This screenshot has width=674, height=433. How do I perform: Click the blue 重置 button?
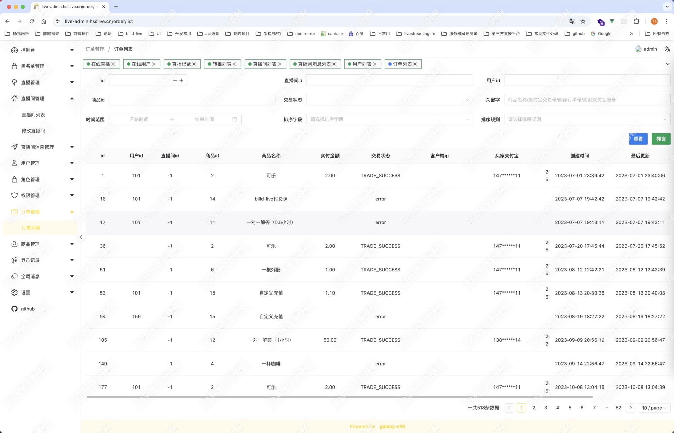click(x=638, y=139)
